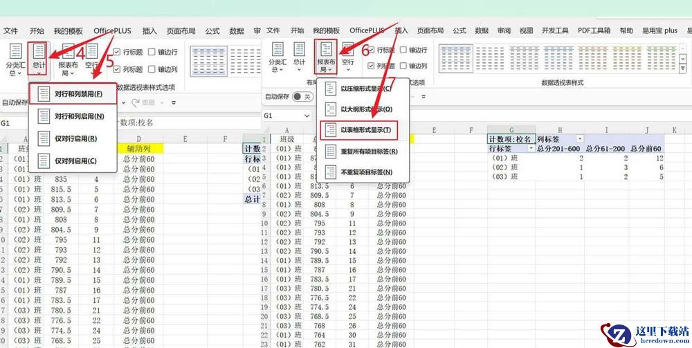The height and width of the screenshot is (348, 692).
Task: Pick green-header pivot style thumbnail in right gallery
Action: [x=661, y=58]
